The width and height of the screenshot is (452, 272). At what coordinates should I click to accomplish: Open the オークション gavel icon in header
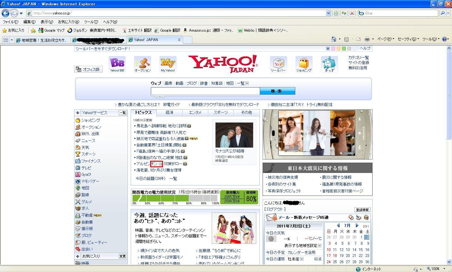143,64
